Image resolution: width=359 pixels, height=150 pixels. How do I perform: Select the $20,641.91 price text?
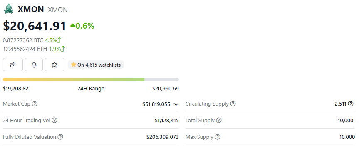[35, 26]
